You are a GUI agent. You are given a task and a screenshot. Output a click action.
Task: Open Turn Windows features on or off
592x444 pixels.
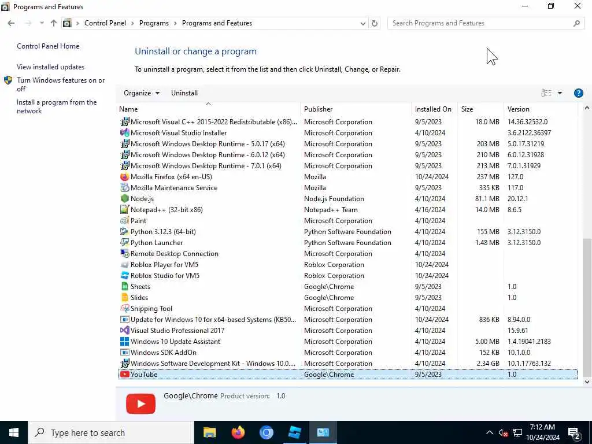pyautogui.click(x=61, y=84)
